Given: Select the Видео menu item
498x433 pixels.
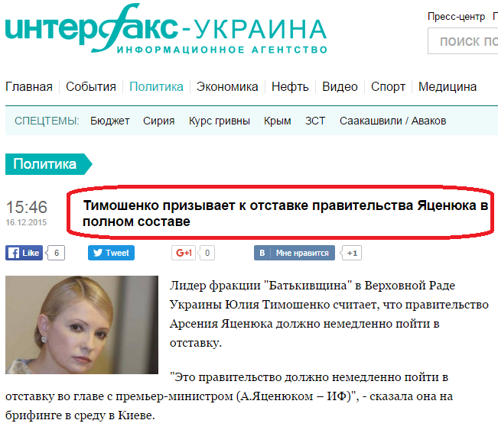Looking at the screenshot, I should tap(340, 86).
